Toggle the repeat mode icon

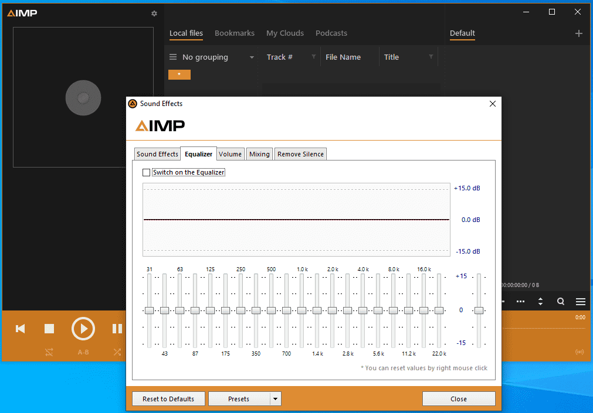click(x=49, y=352)
